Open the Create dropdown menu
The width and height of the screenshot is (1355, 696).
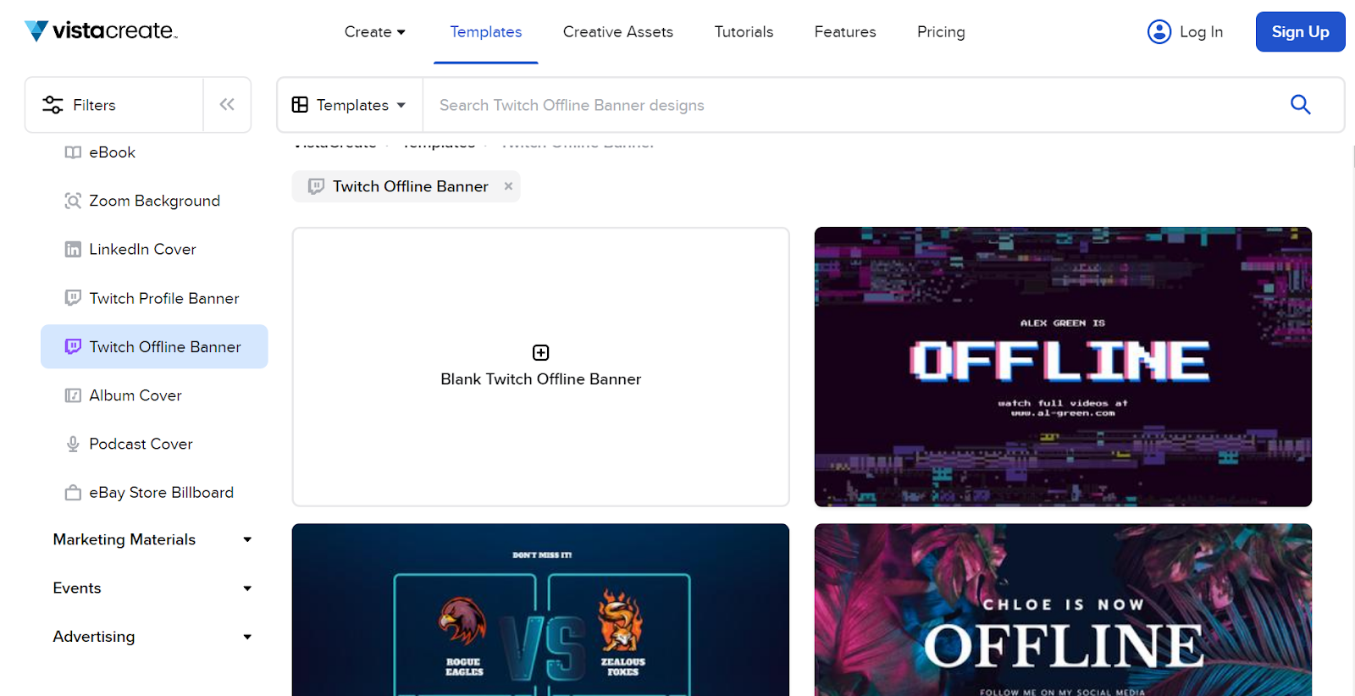click(374, 32)
